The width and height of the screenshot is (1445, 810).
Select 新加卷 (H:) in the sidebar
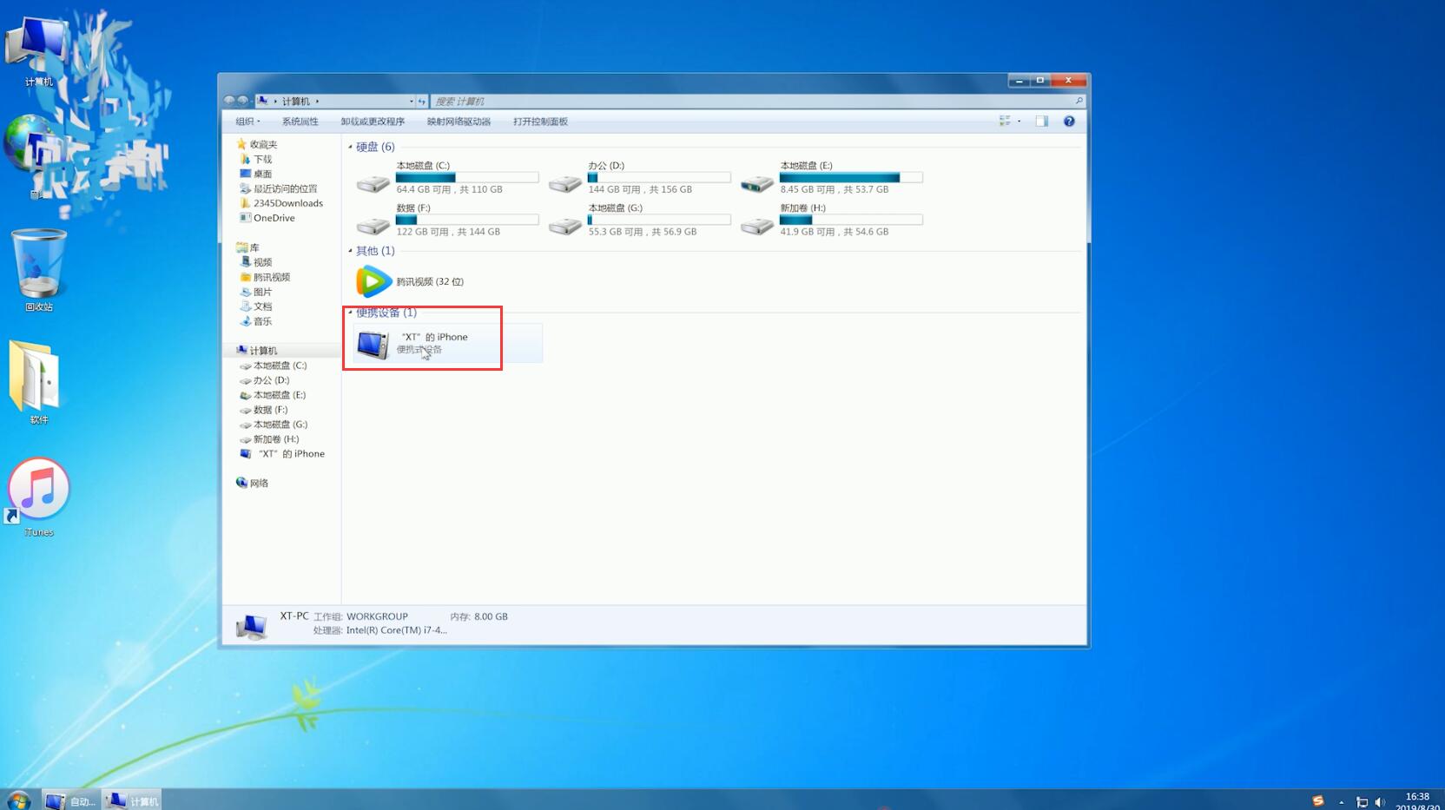[276, 439]
